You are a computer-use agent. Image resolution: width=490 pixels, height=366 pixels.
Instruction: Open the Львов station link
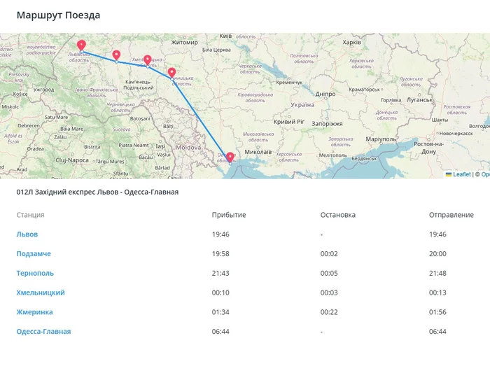pos(27,234)
